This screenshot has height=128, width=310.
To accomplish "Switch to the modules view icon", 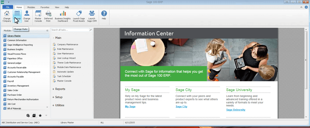I will click(x=34, y=116).
